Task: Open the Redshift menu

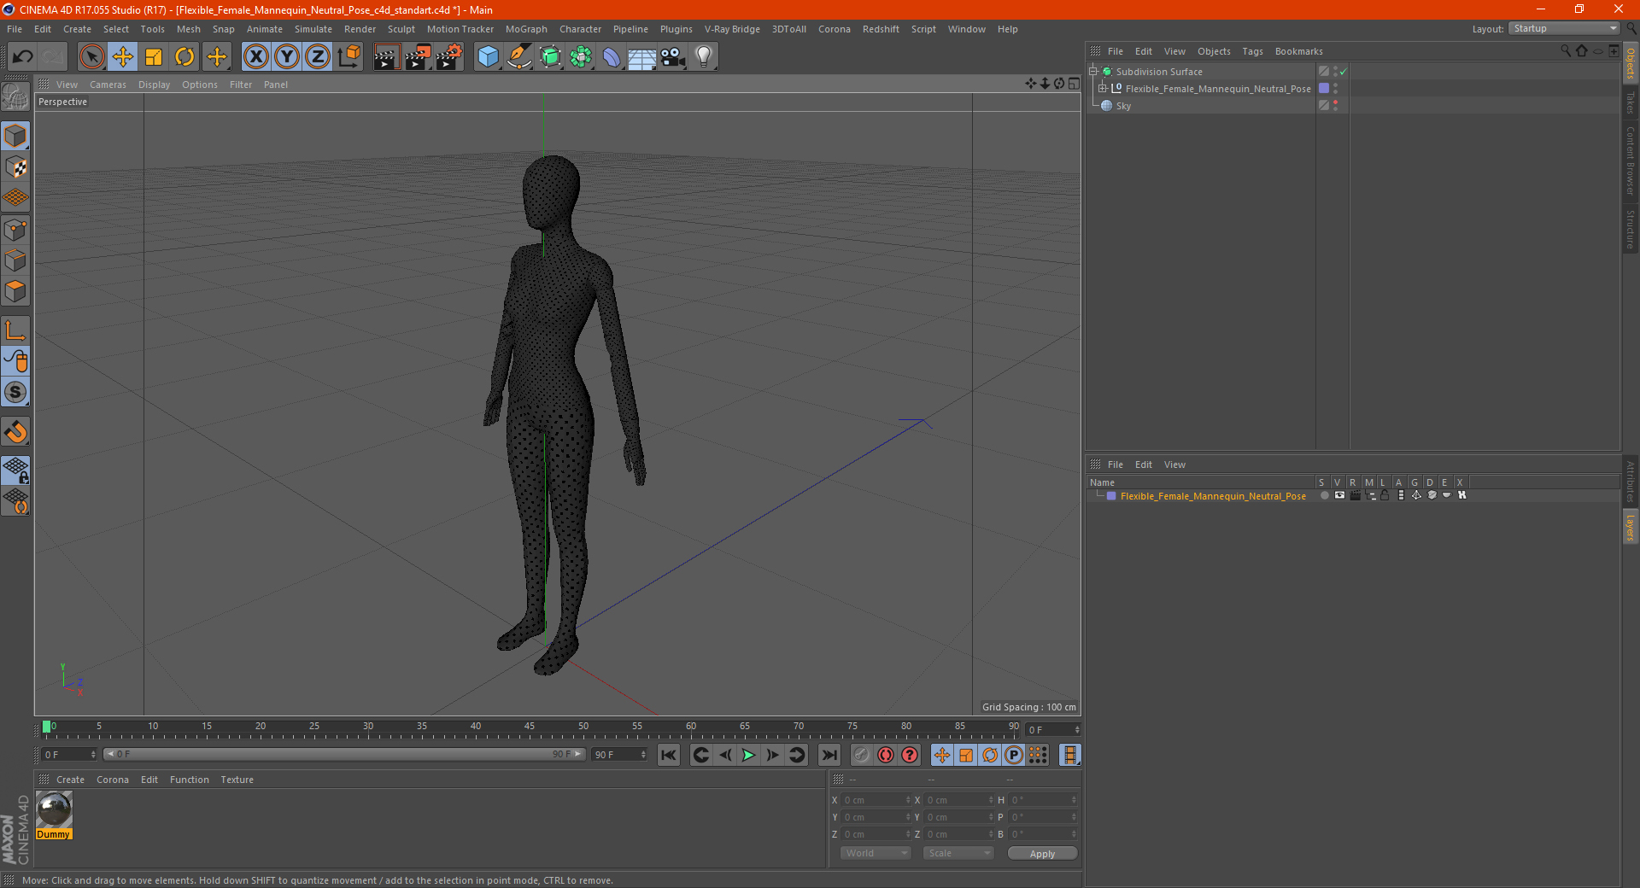Action: point(881,29)
